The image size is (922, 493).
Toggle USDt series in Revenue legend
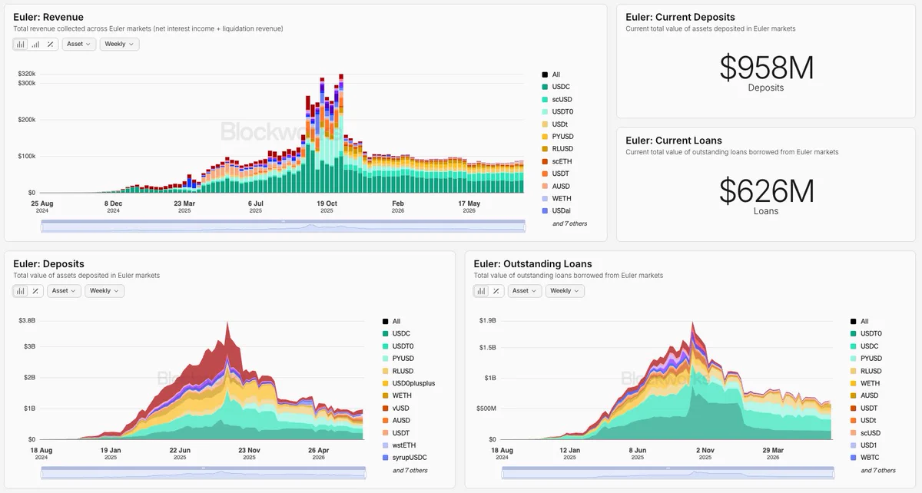pos(555,124)
